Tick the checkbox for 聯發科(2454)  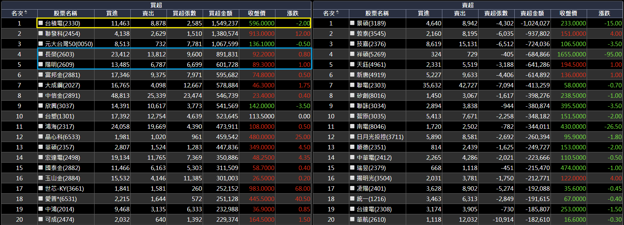(x=41, y=33)
